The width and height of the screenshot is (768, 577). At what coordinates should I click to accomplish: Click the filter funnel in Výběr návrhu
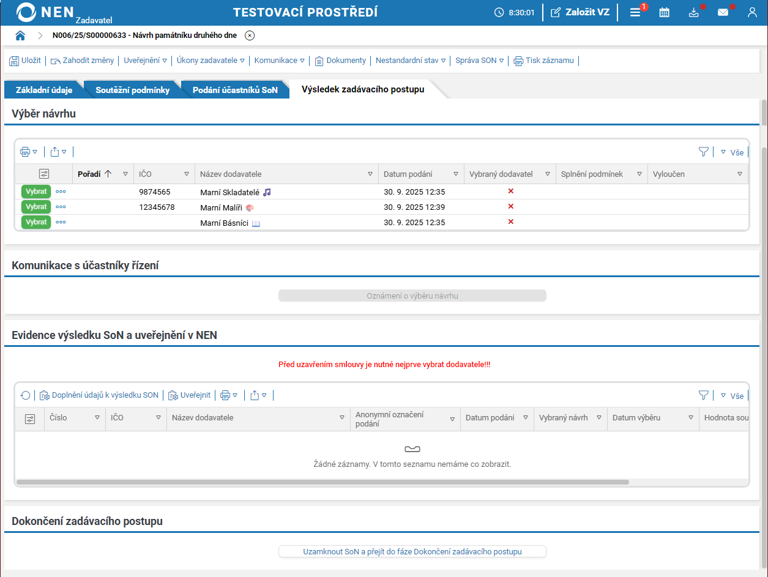(x=703, y=152)
